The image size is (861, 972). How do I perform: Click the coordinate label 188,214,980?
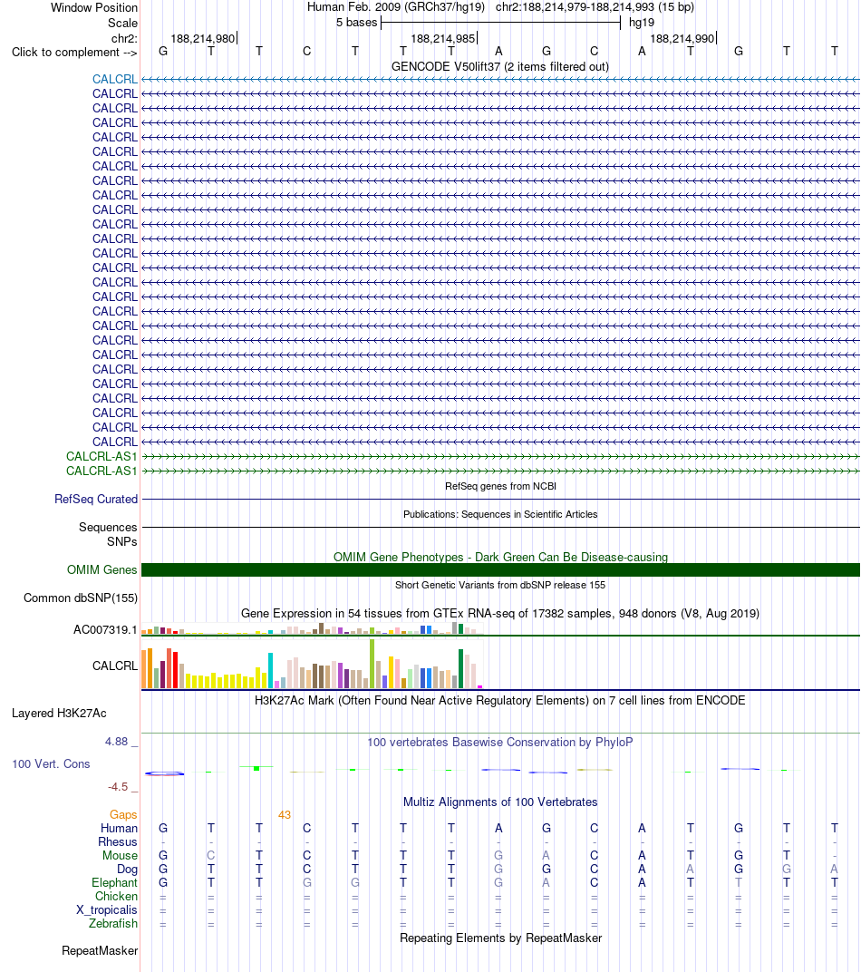(x=202, y=38)
